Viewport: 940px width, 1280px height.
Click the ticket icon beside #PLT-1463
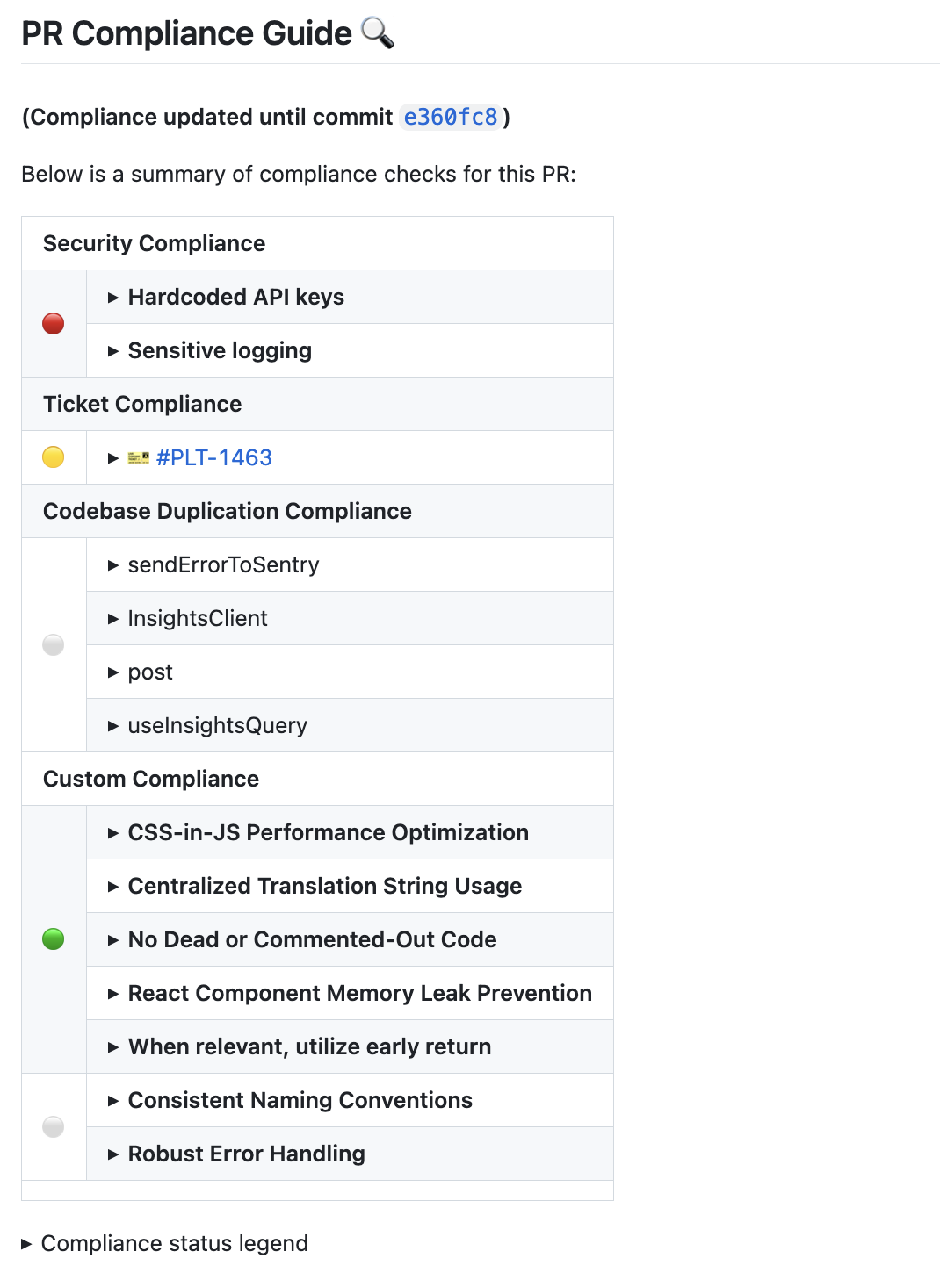tap(139, 457)
